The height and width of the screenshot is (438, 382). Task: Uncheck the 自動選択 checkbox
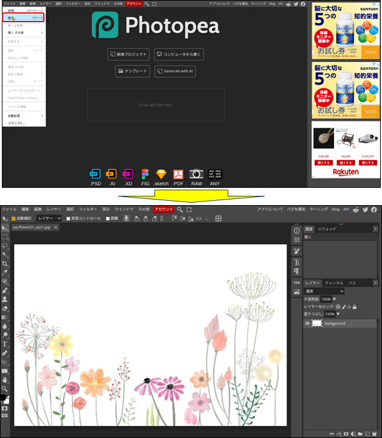point(14,218)
